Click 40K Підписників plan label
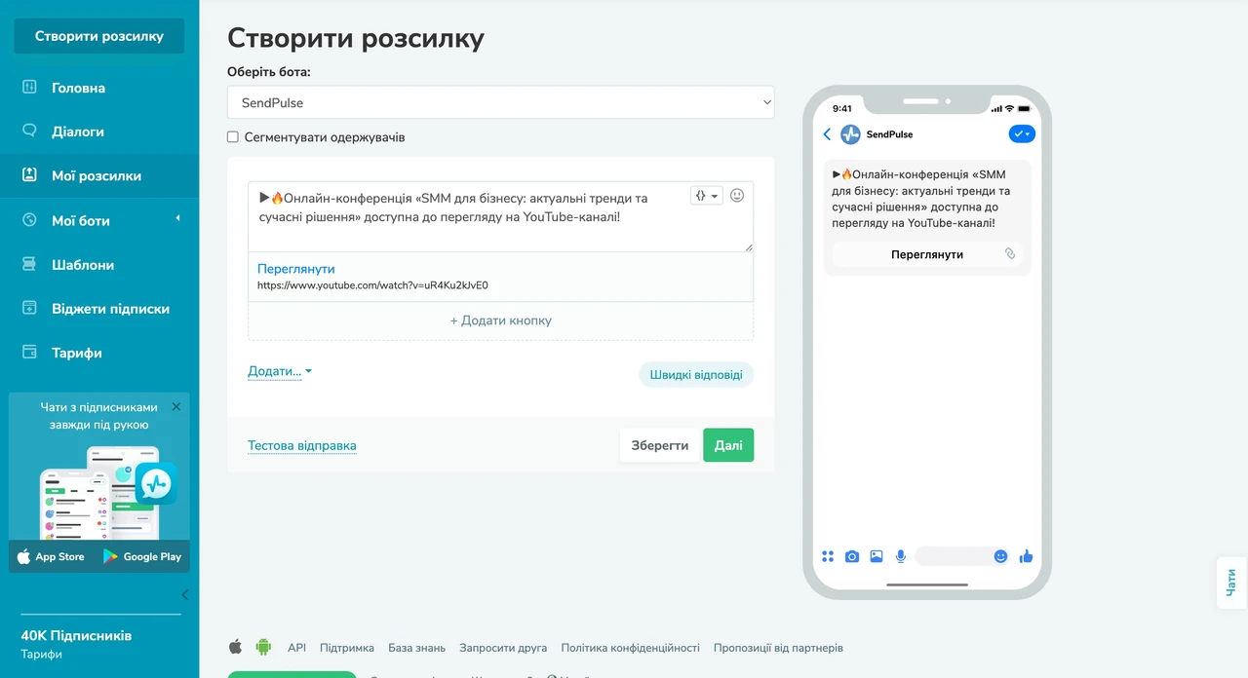Image resolution: width=1248 pixels, height=678 pixels. 76,635
